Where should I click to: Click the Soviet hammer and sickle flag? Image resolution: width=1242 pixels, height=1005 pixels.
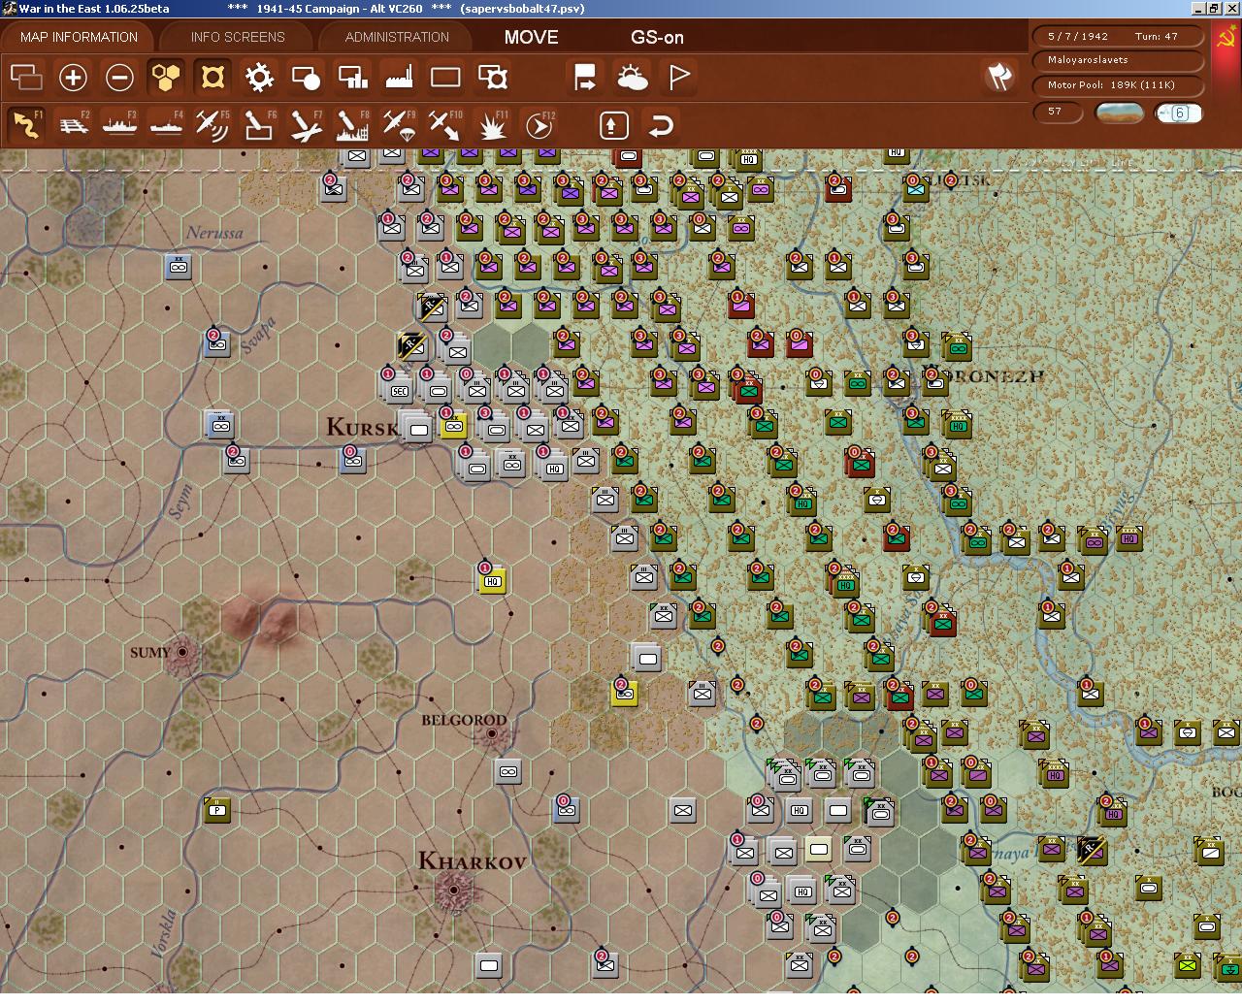1226,39
